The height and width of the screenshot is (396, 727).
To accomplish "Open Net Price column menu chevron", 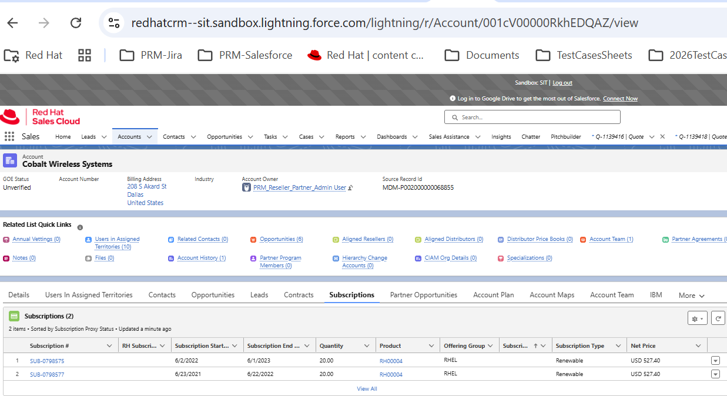I will tap(698, 346).
